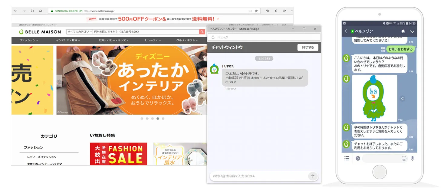Open emoji picker smiley icon
Viewport: 444px width, 193px height.
404,158
